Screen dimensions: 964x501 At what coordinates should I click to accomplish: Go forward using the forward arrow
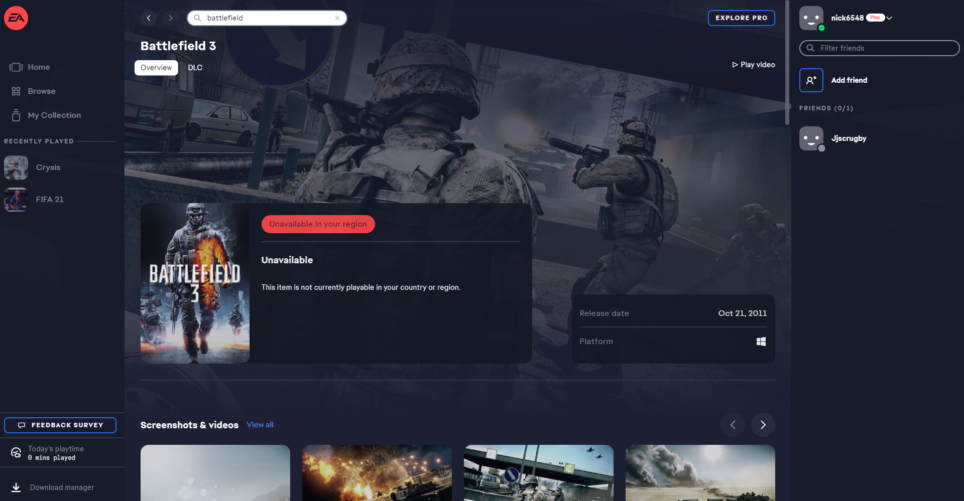[171, 18]
